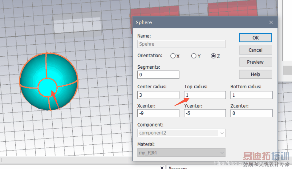Click the Name field containing Spehre
Image resolution: width=292 pixels, height=169 pixels.
click(181, 44)
